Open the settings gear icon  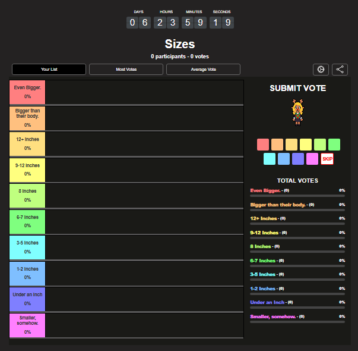point(321,70)
